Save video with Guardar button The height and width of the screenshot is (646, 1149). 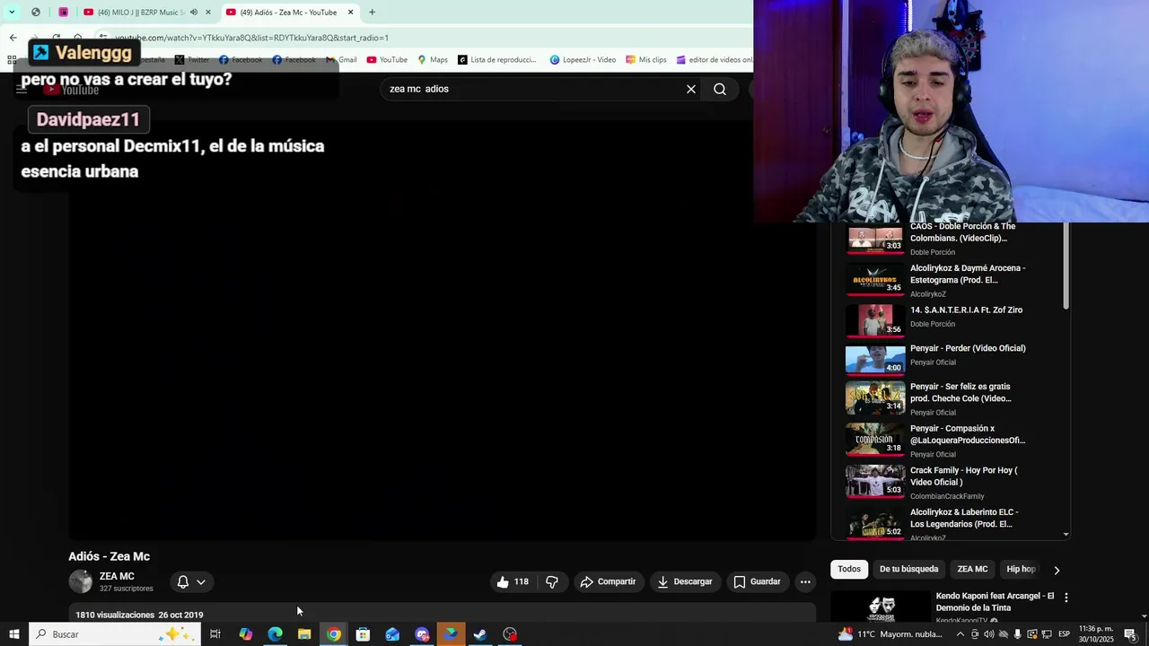coord(757,581)
